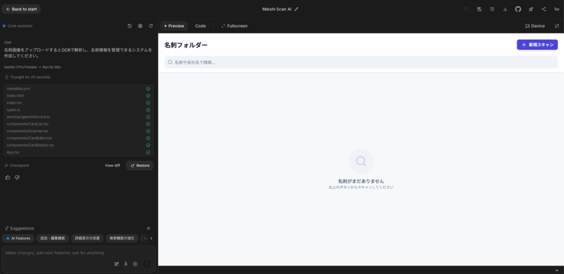Switch to the Code tab
The width and height of the screenshot is (564, 274).
tap(200, 26)
